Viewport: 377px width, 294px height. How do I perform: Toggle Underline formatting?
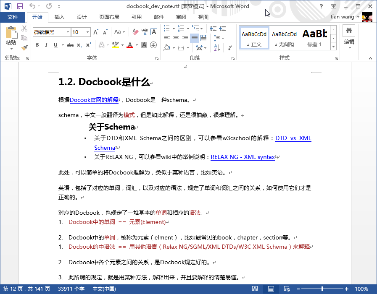(x=55, y=44)
